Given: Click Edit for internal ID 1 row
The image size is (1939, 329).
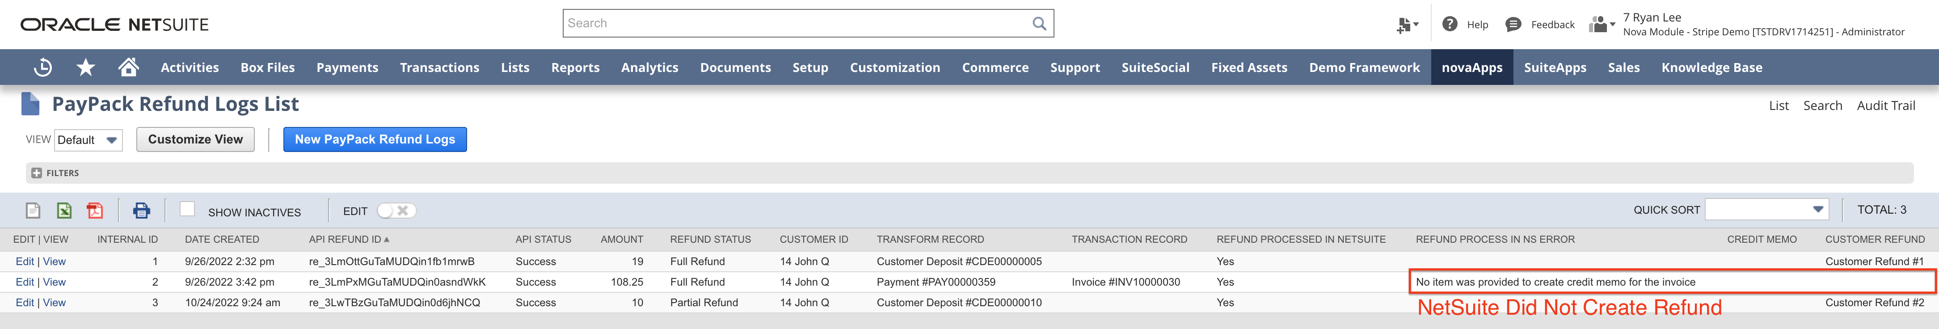Looking at the screenshot, I should [25, 261].
